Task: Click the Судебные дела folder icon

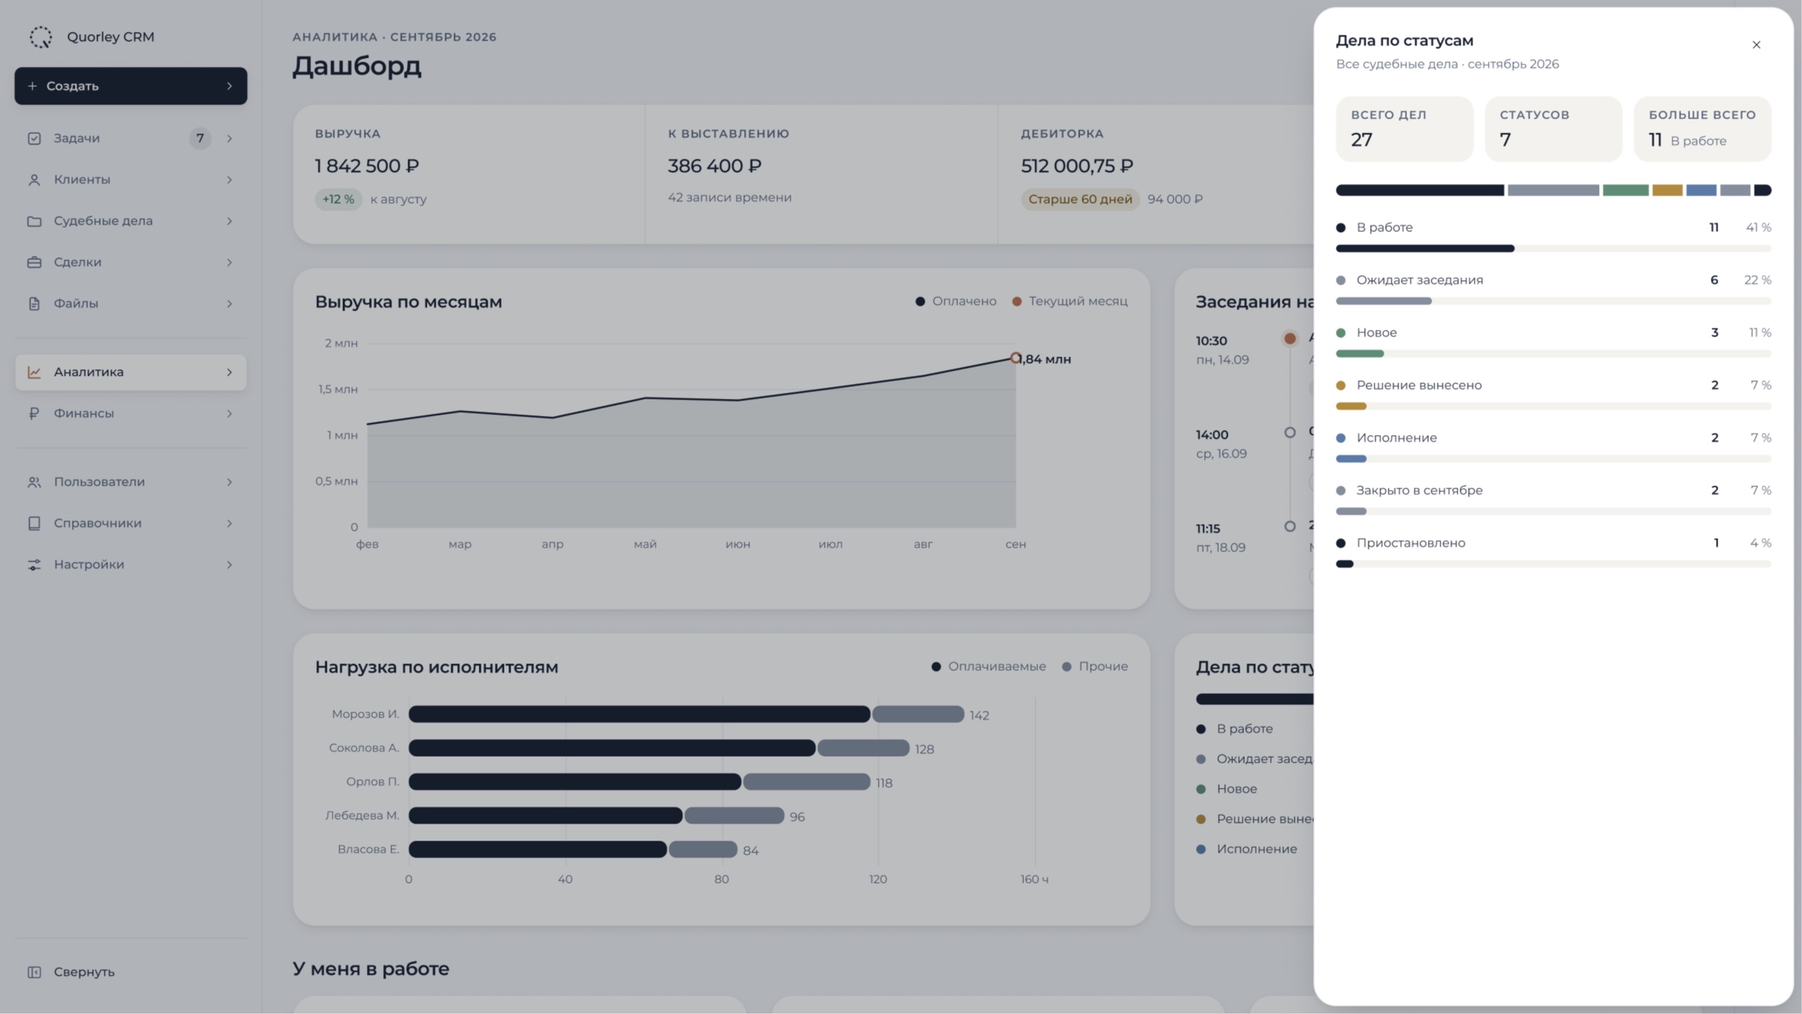Action: click(x=34, y=221)
